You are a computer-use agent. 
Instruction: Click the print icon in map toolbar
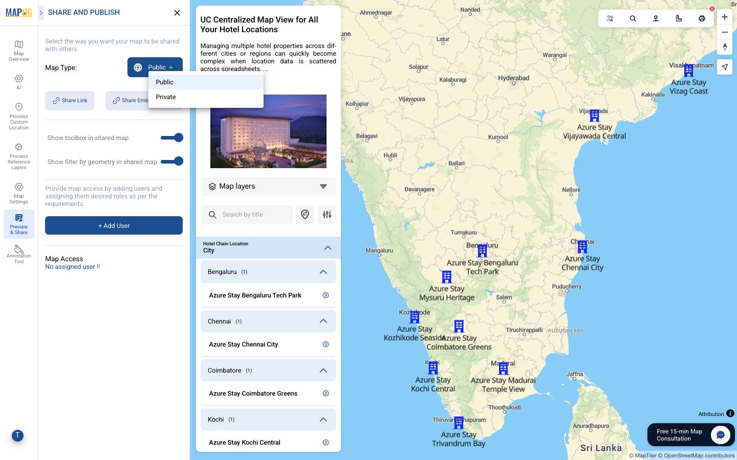pyautogui.click(x=702, y=18)
